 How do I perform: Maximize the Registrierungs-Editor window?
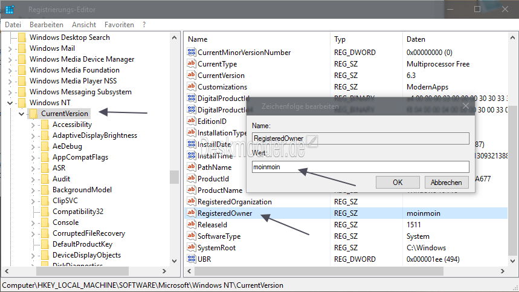point(477,9)
